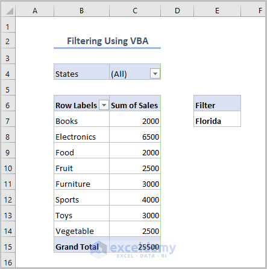
Task: Open the States filter dropdown arrow
Action: pos(155,74)
